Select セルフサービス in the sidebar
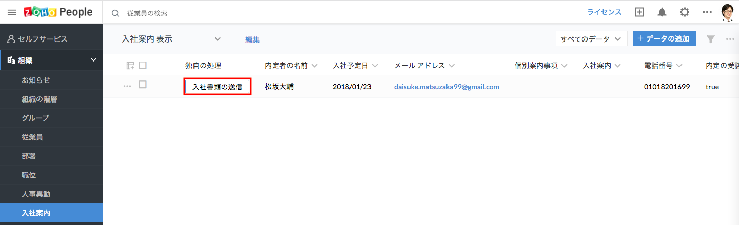739x225 pixels. 42,39
